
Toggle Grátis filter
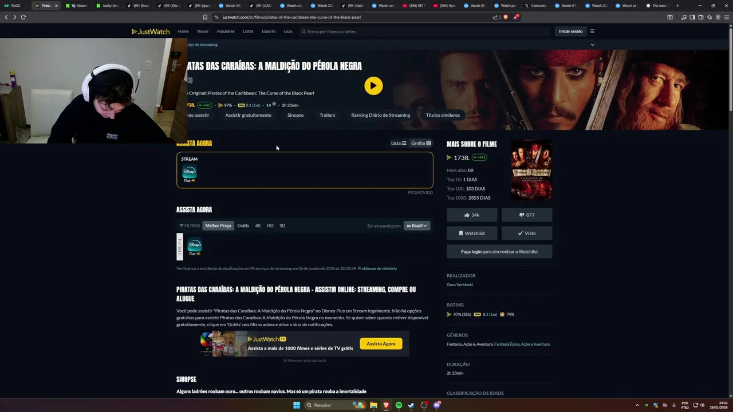point(243,225)
